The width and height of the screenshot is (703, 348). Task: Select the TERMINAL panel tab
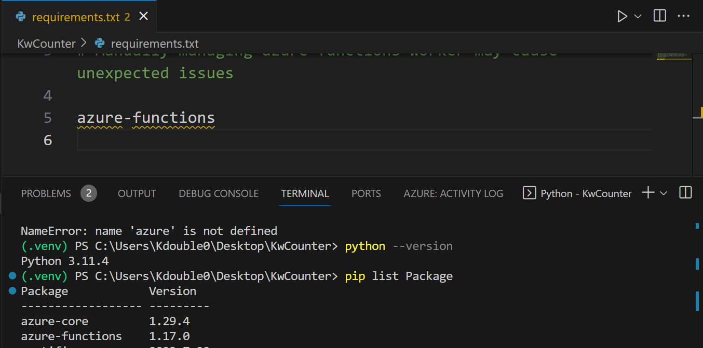tap(305, 193)
